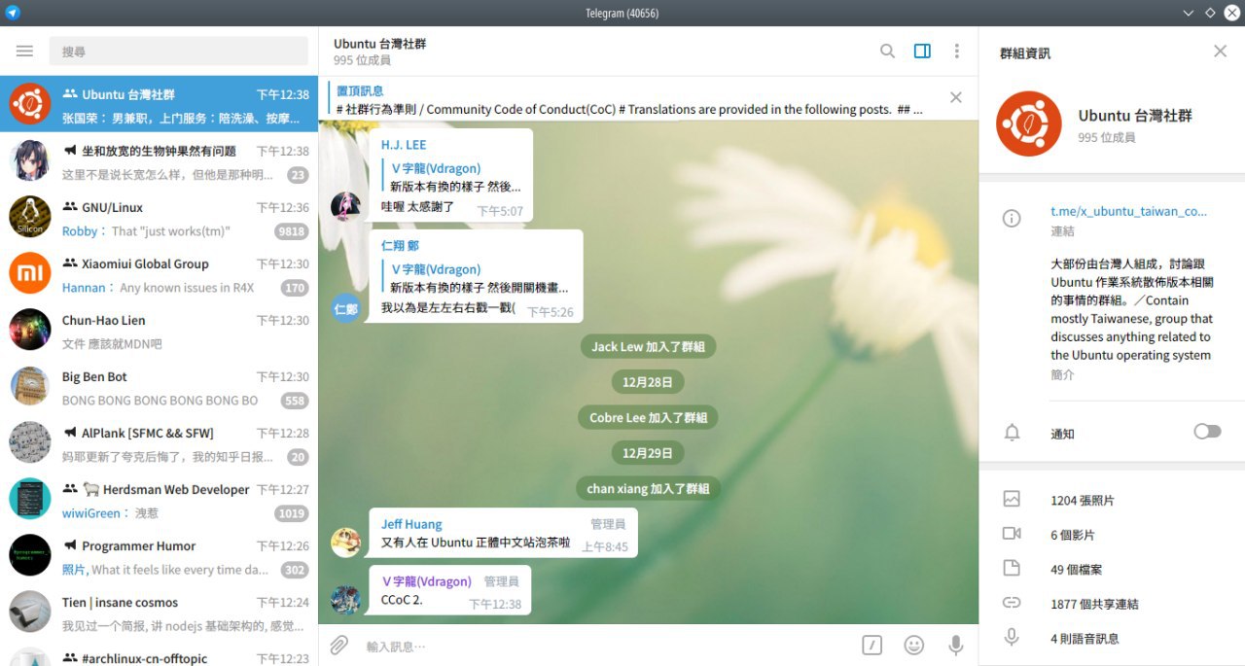Click the 12月29日 date marker
Screen dimensions: 1245x666
648,453
